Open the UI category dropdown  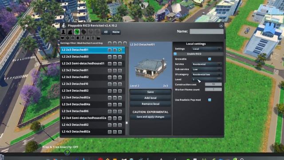tap(207, 74)
